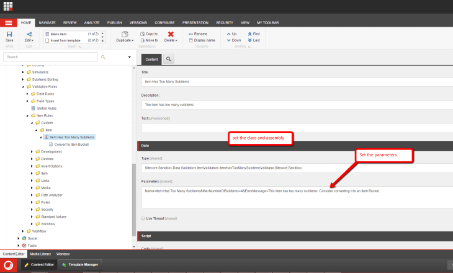Collapse the Data section header
The height and width of the screenshot is (273, 453).
(x=295, y=146)
